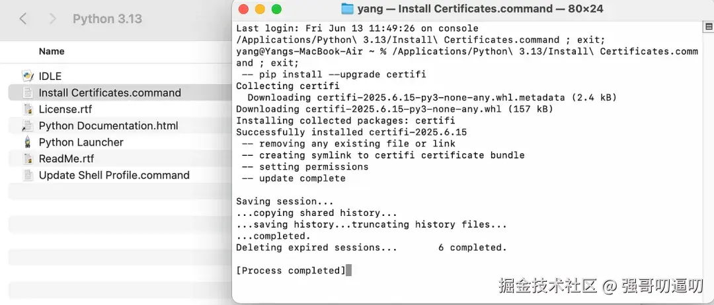Minimize the Terminal window with the yellow button
Image resolution: width=714 pixels, height=305 pixels.
(x=260, y=9)
